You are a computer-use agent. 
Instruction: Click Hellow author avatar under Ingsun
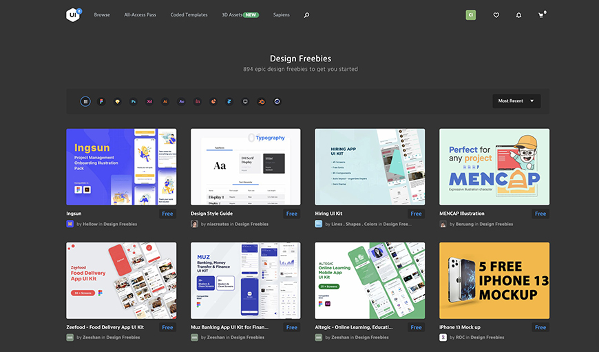pos(70,224)
